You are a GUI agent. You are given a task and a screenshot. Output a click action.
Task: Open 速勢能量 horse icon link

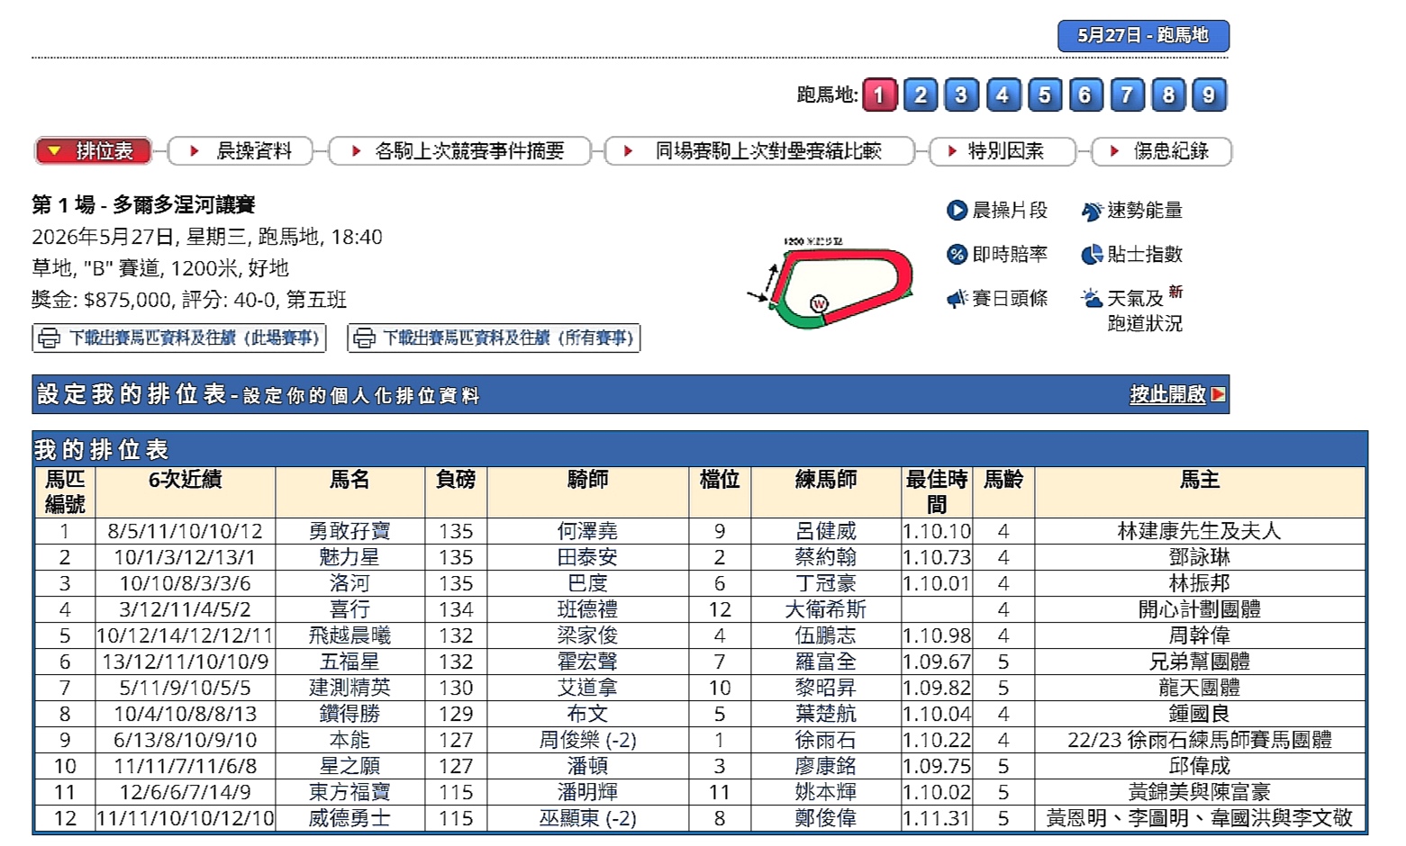(x=1092, y=211)
